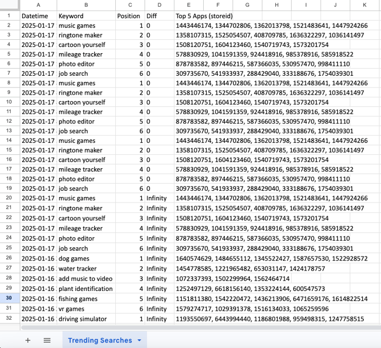381x348 pixels.
Task: Click 'Infinity' Diff cell in fishing games row
Action: coord(159,299)
